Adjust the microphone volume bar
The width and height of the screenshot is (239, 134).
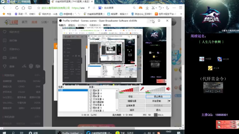coord(129,89)
